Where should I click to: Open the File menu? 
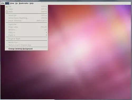point(3,3)
